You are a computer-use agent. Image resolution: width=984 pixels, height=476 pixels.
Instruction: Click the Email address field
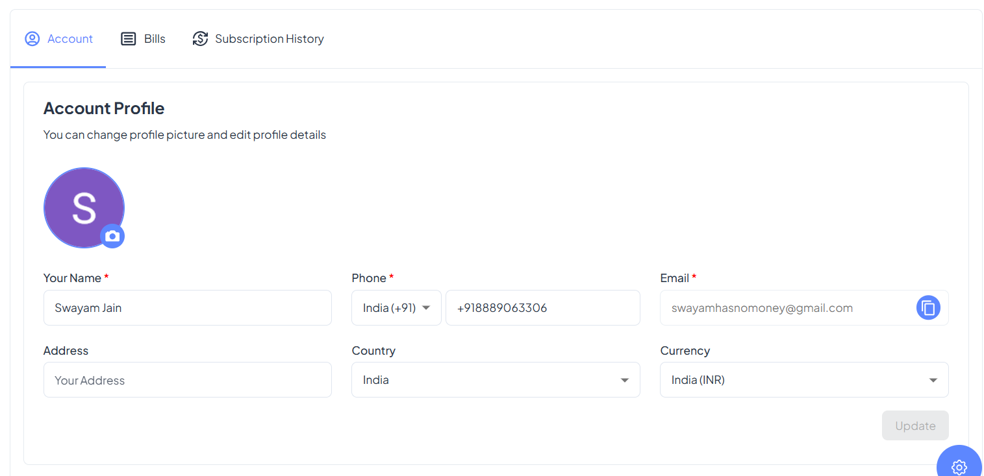tap(786, 307)
